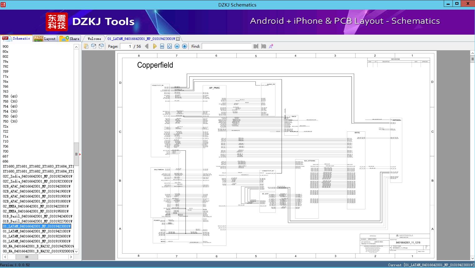Screen dimensions: 475x268
Task: Open 00_NA_84016642001_B_NA232_01019425001W file
Action: tap(37, 246)
